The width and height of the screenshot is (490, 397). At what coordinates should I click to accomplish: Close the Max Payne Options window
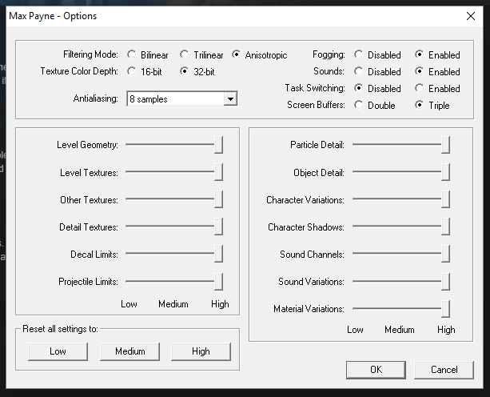471,16
